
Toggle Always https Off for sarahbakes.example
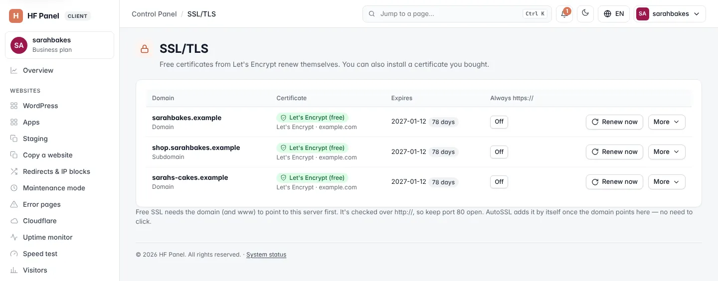click(499, 122)
